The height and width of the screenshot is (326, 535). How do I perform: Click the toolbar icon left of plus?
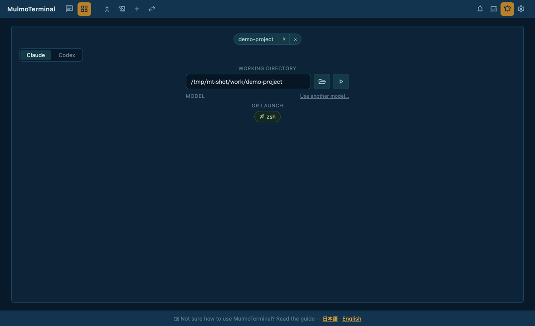(x=122, y=9)
